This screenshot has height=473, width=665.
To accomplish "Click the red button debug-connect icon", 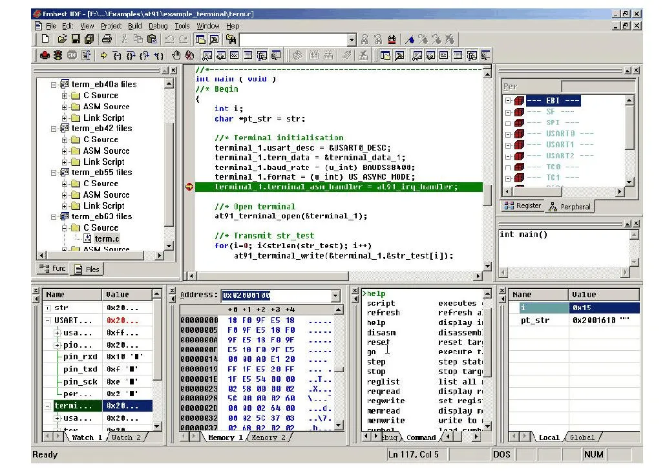I will [45, 55].
